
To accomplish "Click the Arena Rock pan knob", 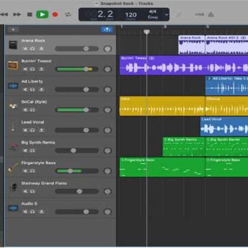I will [x=107, y=48].
